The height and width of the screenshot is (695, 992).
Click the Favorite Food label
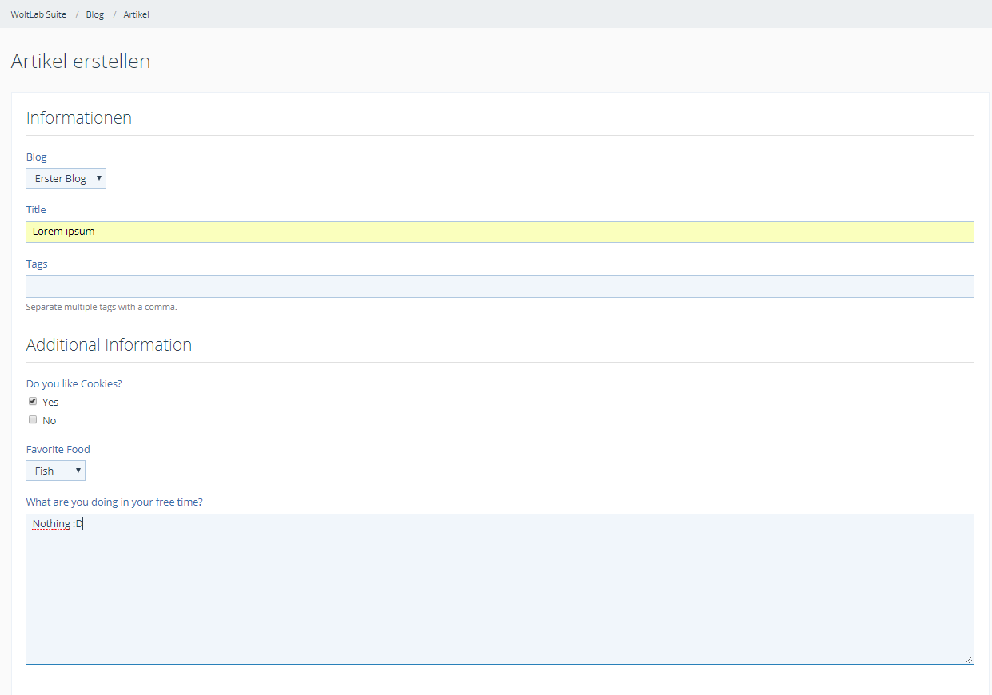[x=58, y=449]
